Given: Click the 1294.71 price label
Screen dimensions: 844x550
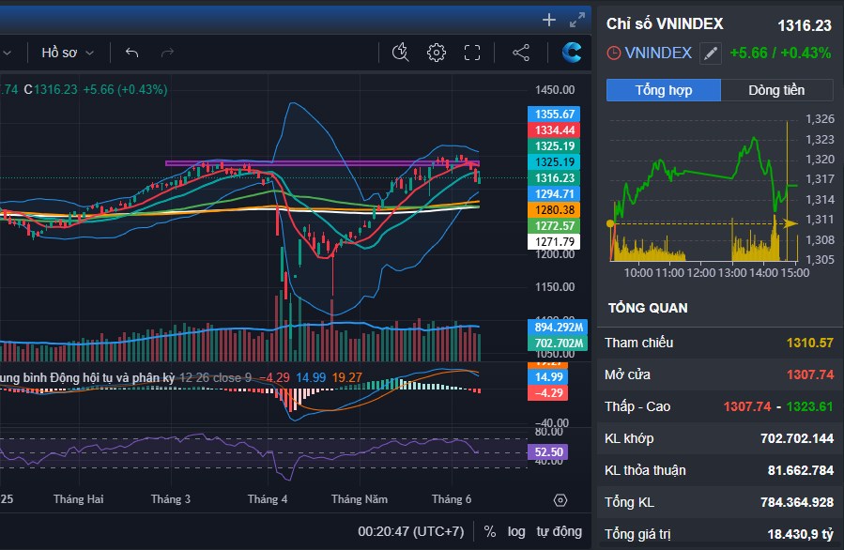Looking at the screenshot, I should [x=554, y=194].
